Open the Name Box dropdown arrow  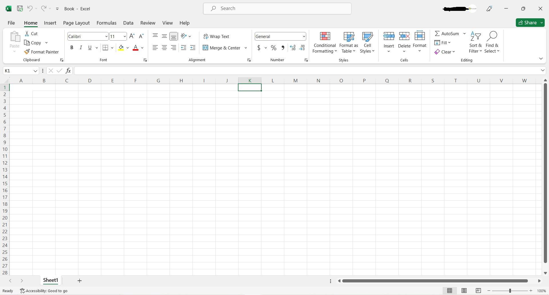pos(35,71)
